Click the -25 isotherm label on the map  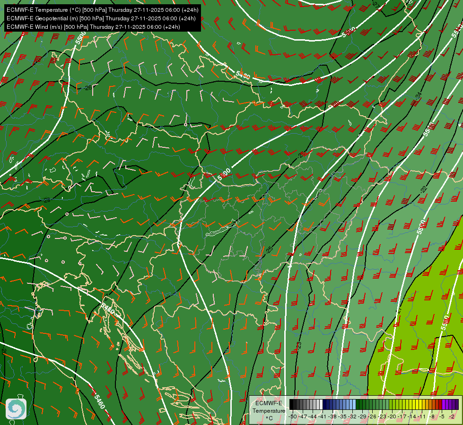[x=270, y=250]
